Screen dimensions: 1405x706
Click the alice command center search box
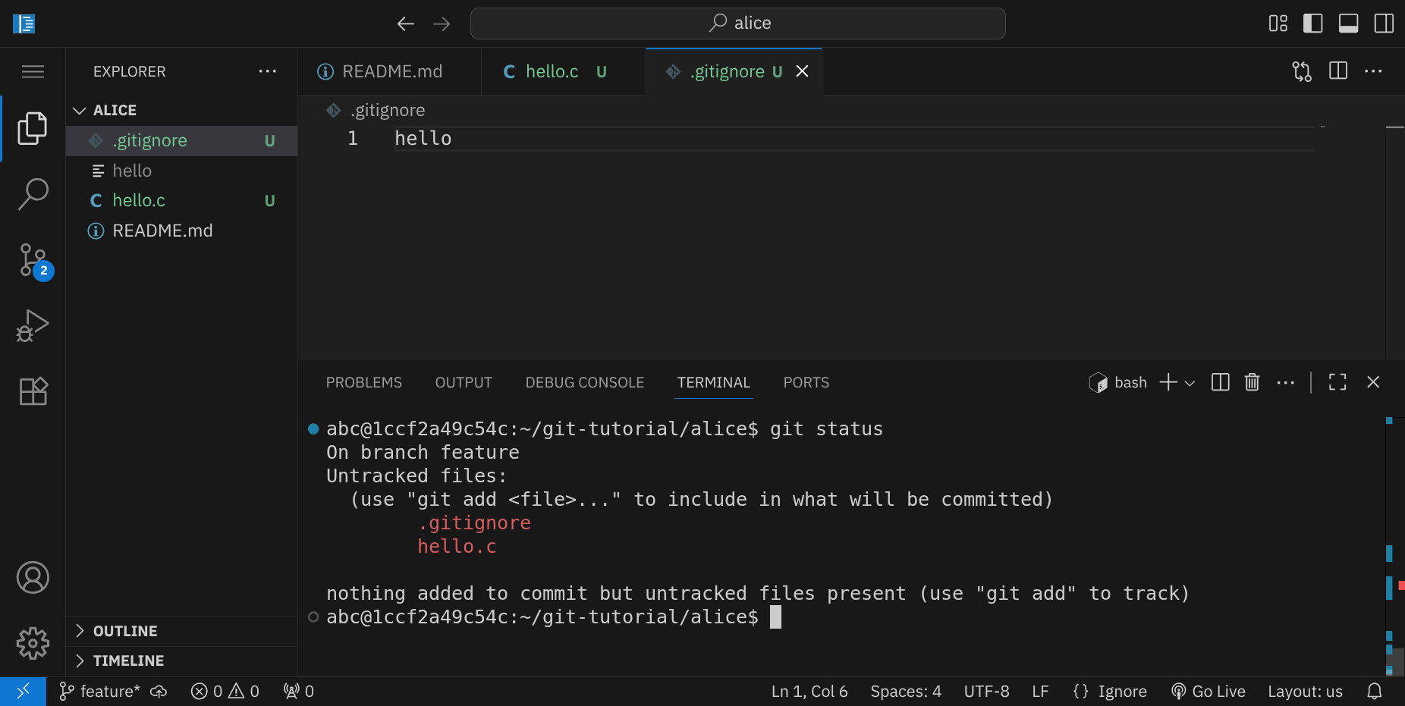(x=737, y=24)
